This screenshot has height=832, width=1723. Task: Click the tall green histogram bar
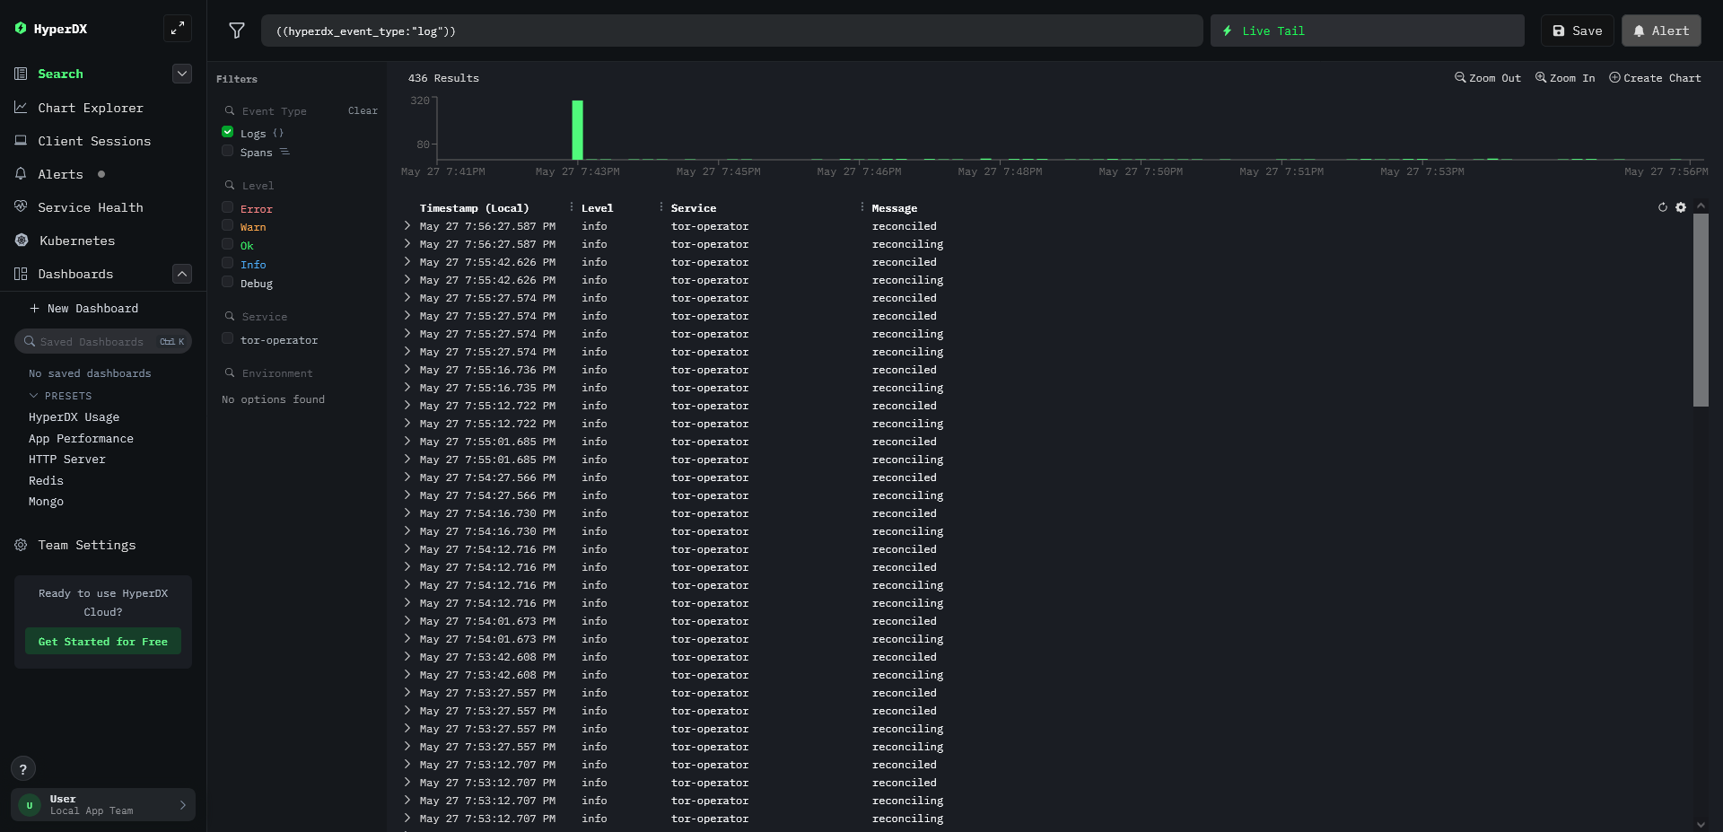[x=578, y=130]
